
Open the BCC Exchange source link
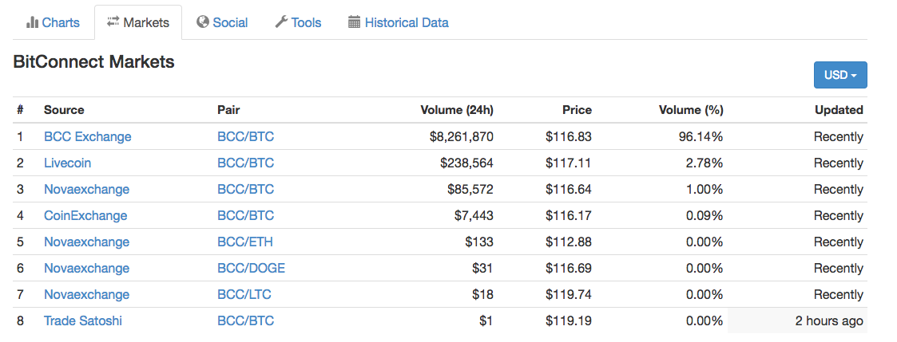coord(88,137)
